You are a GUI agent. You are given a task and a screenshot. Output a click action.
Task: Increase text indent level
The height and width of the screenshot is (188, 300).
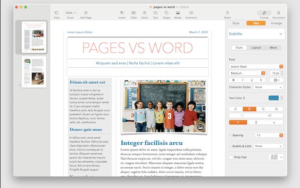(269, 116)
